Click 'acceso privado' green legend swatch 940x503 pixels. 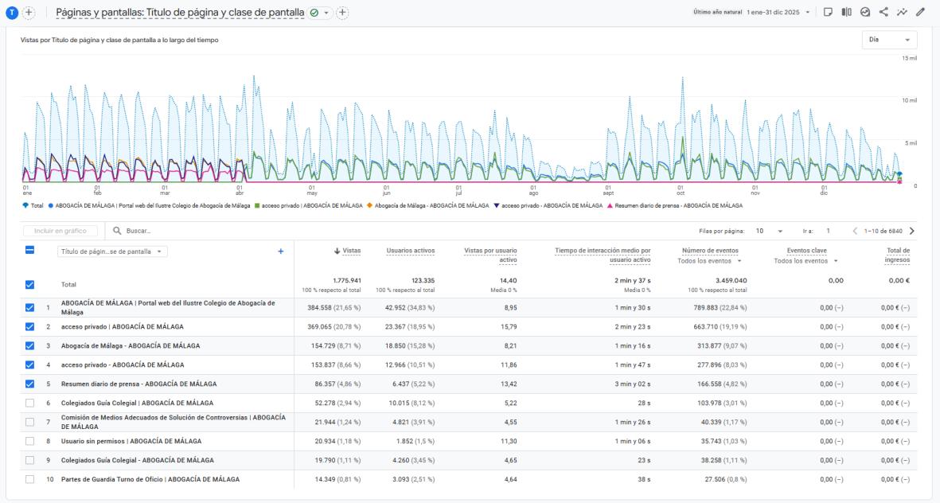(x=258, y=205)
